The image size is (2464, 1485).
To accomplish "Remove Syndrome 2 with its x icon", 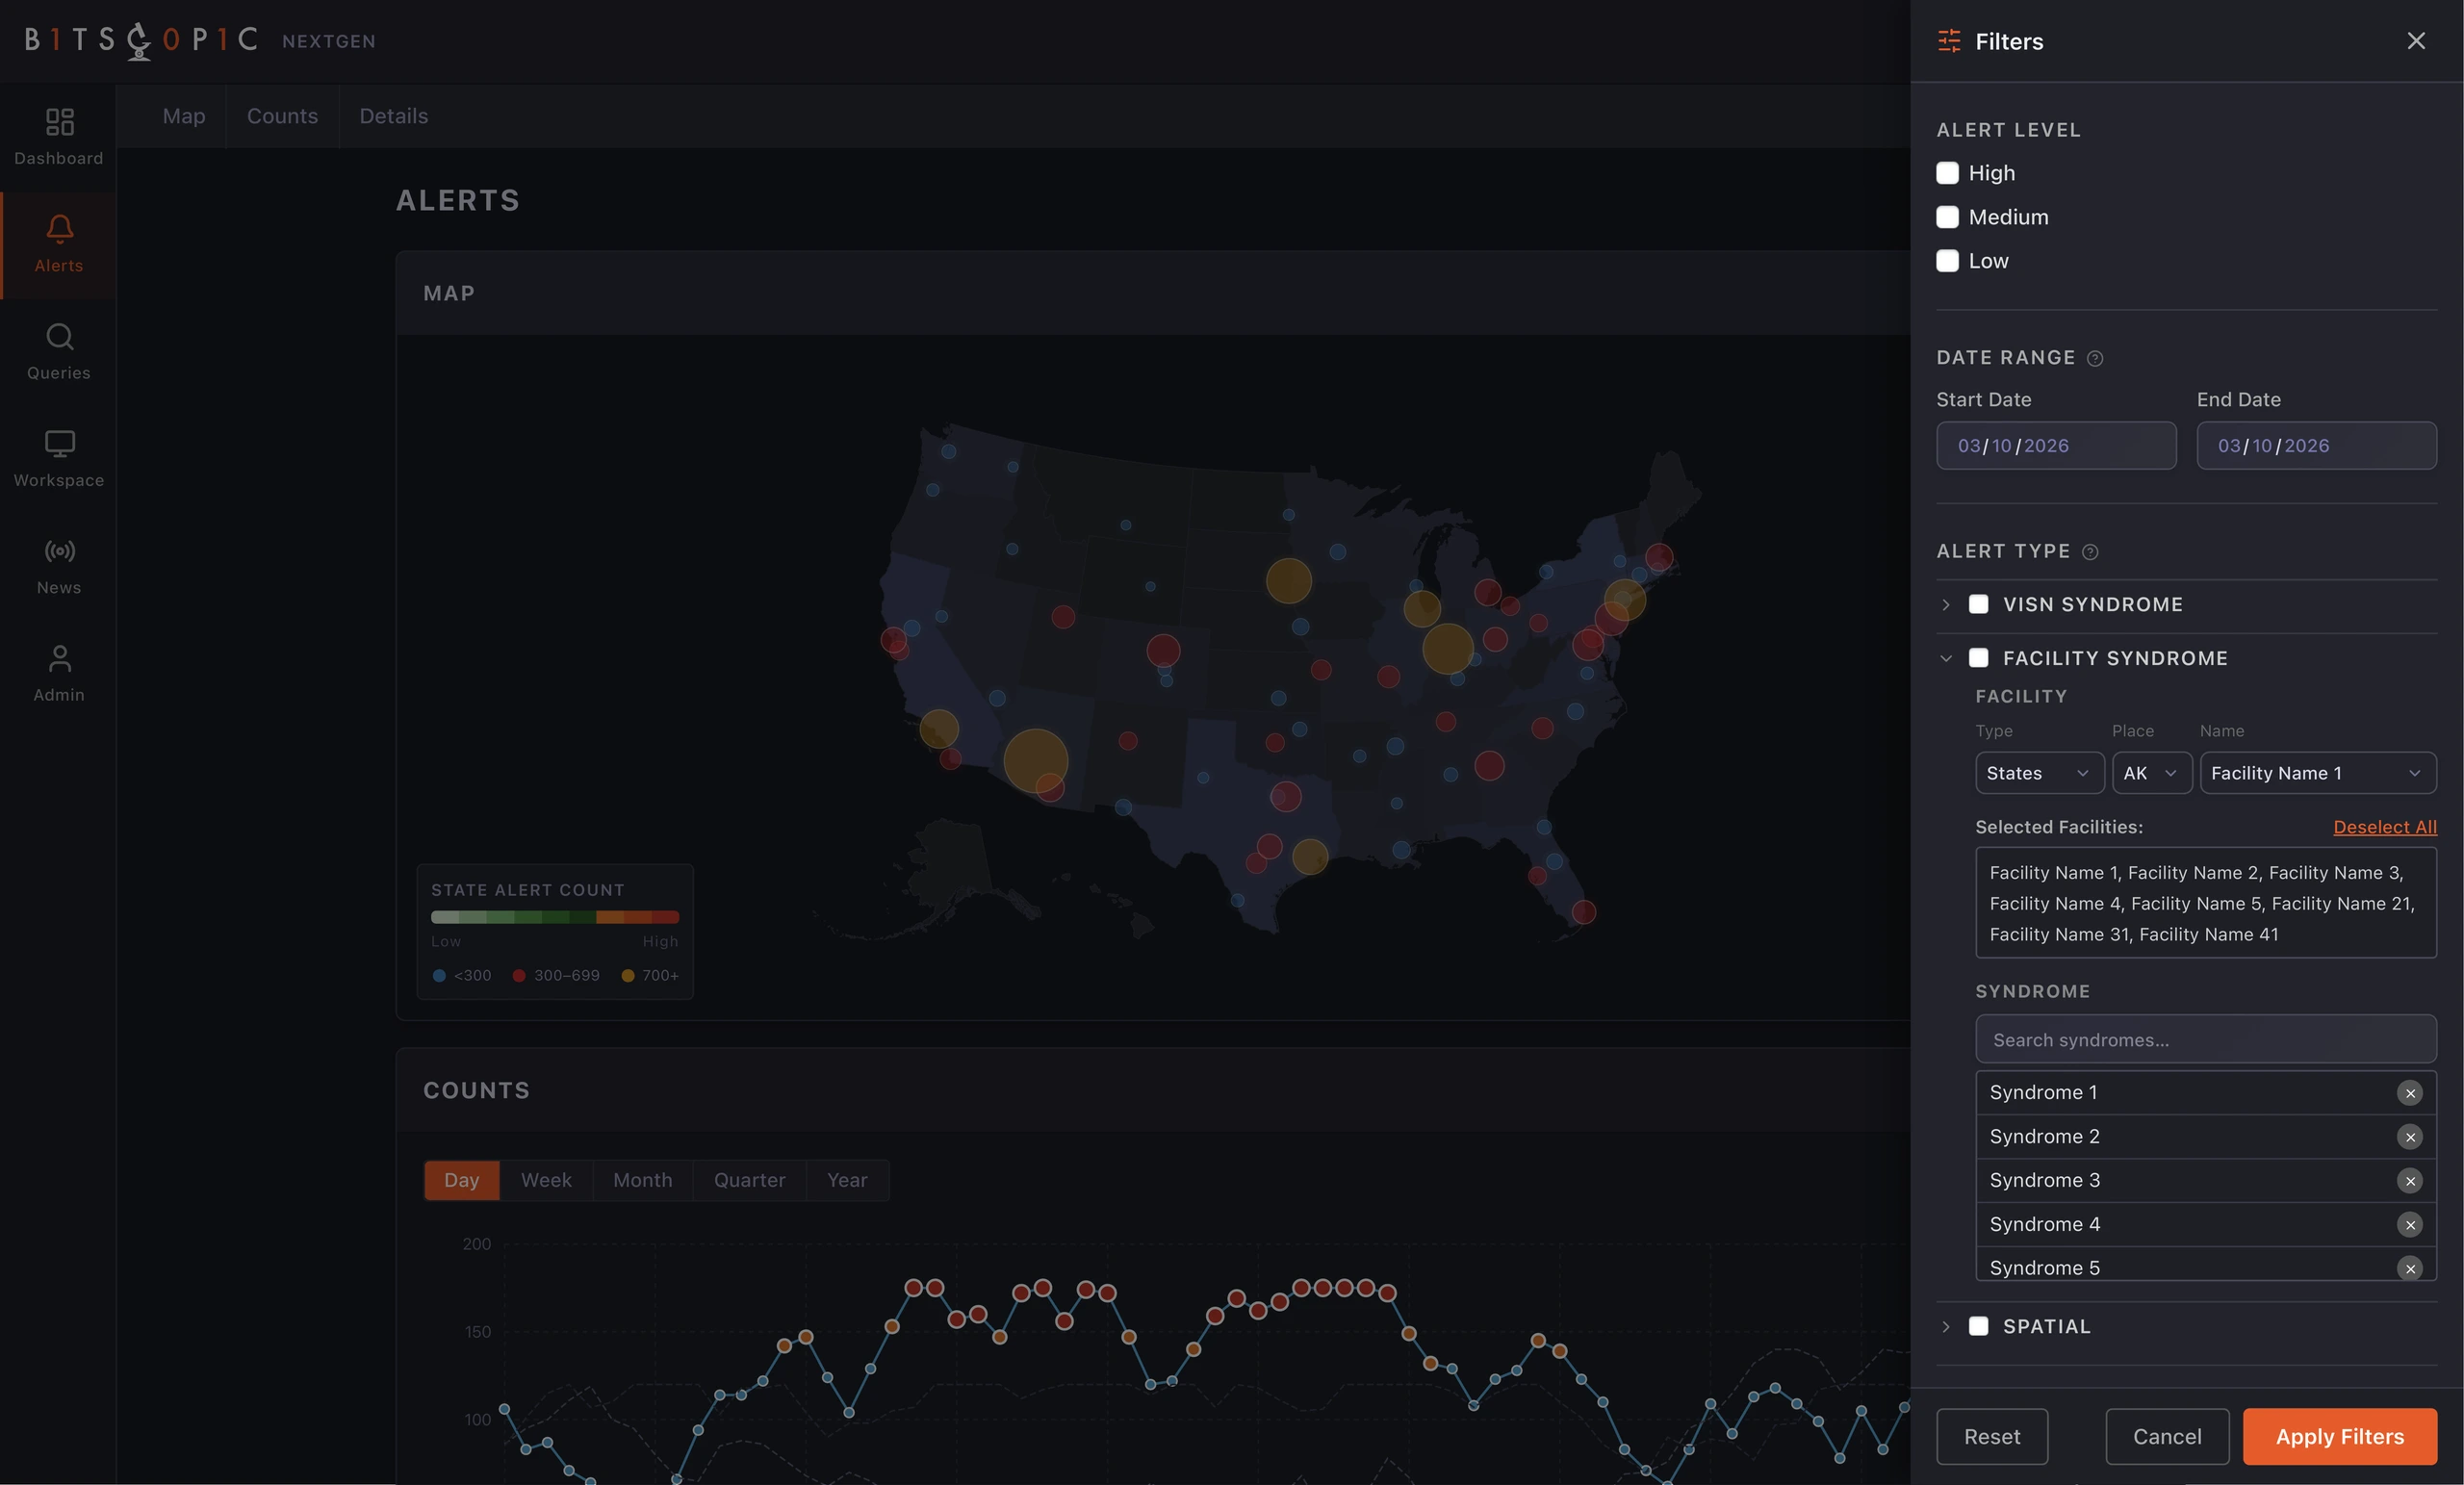I will pos(2410,1137).
